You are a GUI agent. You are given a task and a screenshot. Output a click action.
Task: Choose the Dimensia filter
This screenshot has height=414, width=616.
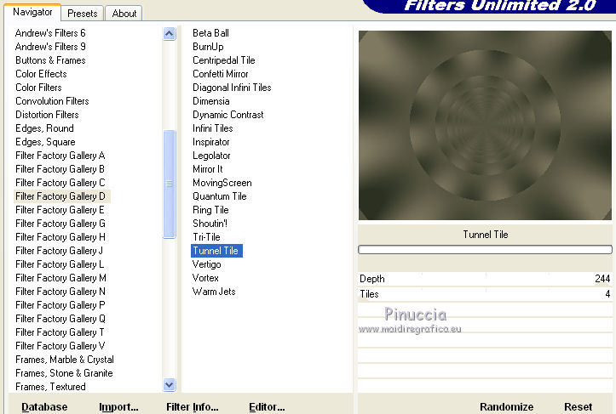[x=211, y=101]
